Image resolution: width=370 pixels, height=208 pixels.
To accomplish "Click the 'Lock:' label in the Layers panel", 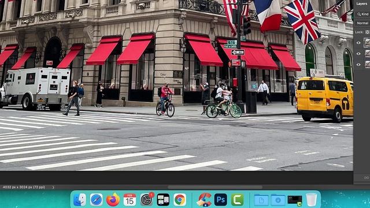I will [x=359, y=32].
